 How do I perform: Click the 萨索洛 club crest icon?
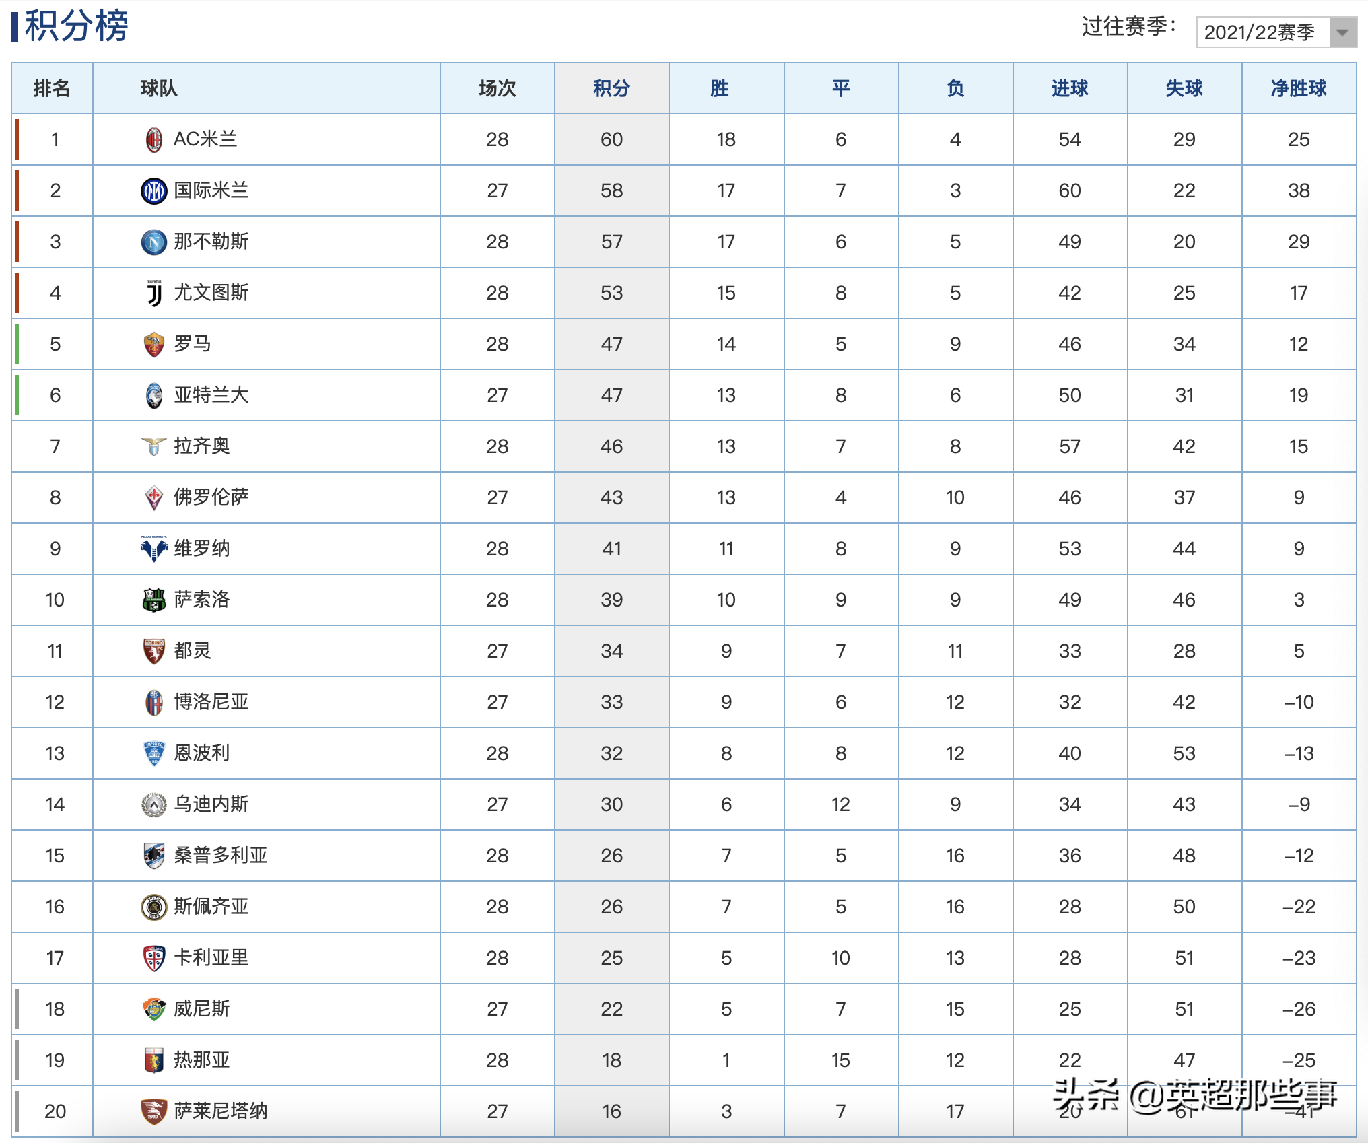tap(154, 600)
